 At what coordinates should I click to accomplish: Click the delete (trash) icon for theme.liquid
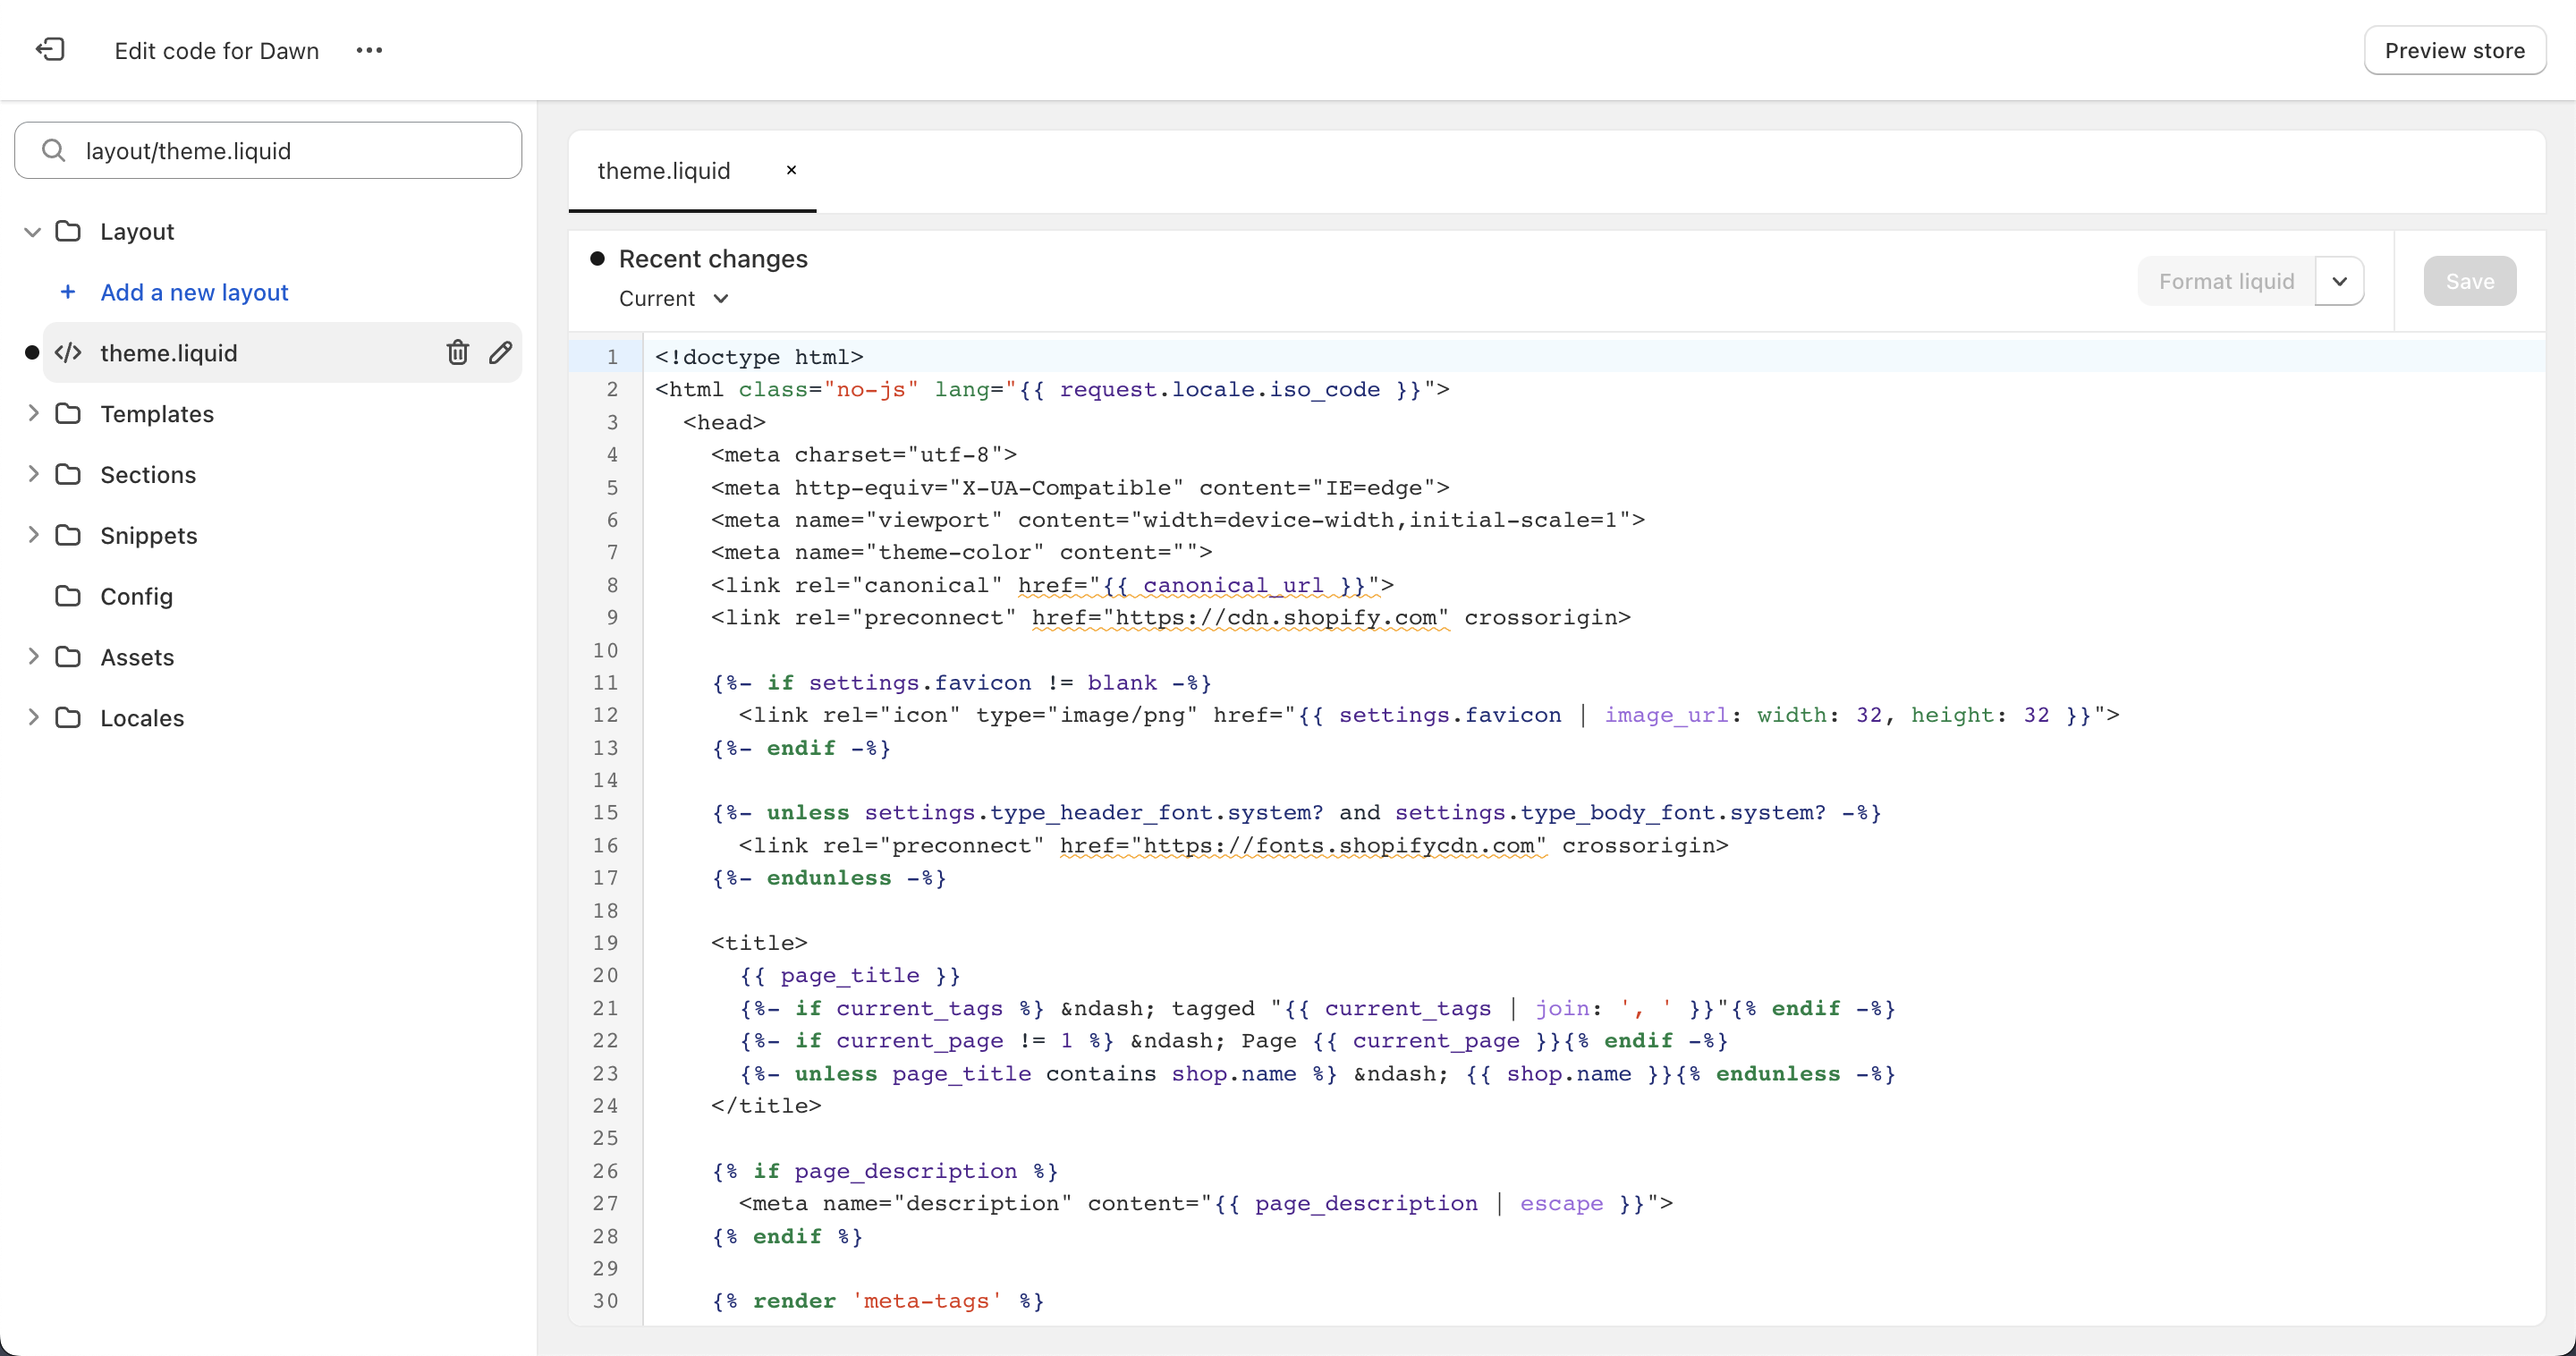(456, 352)
